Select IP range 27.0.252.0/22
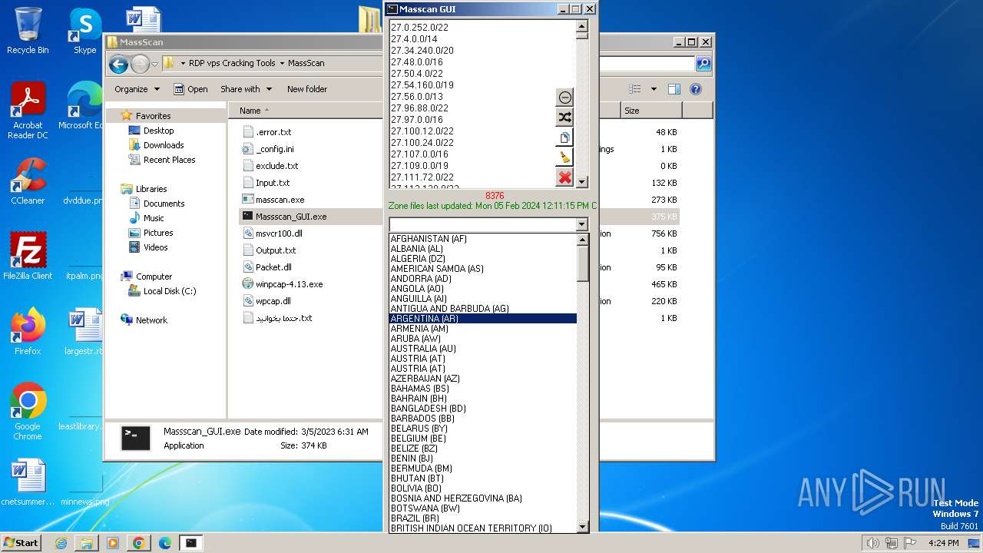Viewport: 983px width, 553px height. point(419,28)
